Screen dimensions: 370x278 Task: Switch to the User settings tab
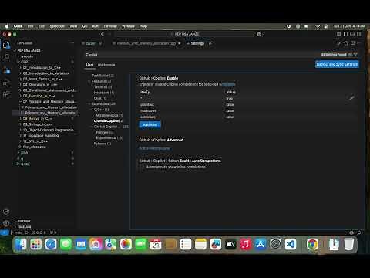coord(89,65)
